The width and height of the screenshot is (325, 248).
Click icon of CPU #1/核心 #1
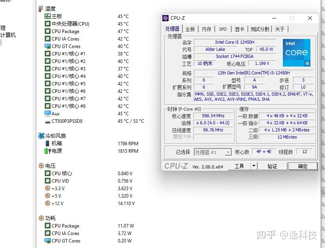coord(47,54)
